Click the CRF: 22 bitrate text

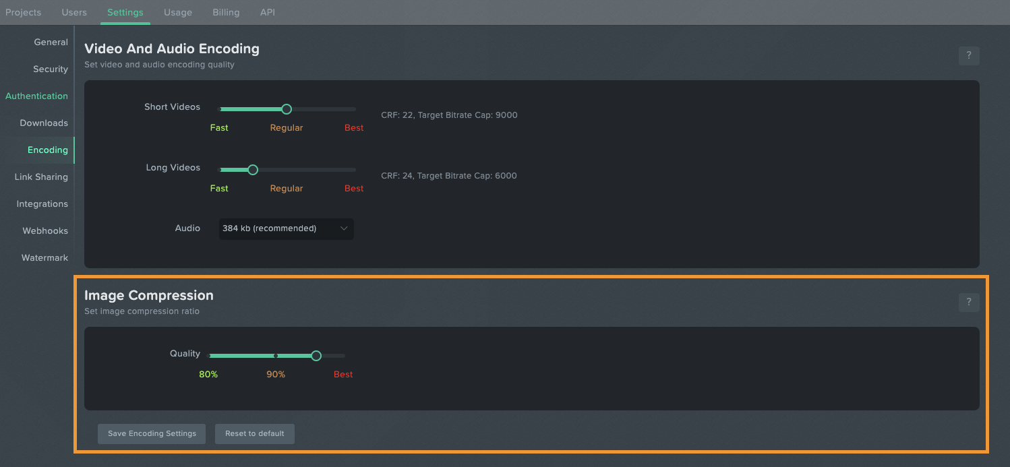[449, 115]
